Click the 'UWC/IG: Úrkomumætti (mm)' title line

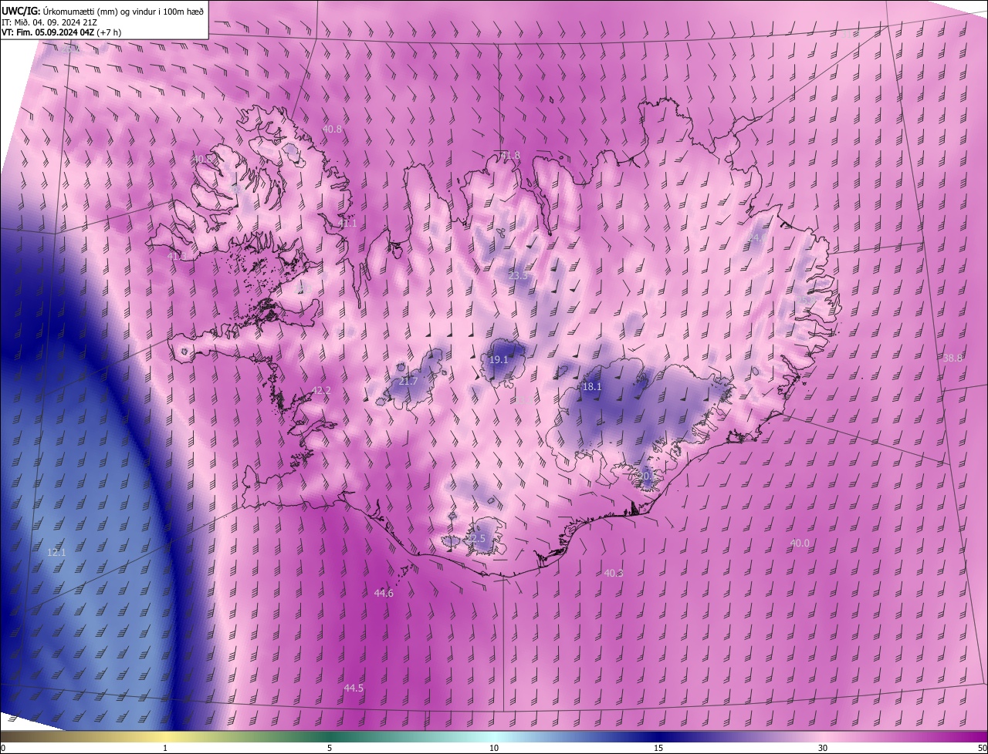tap(103, 10)
